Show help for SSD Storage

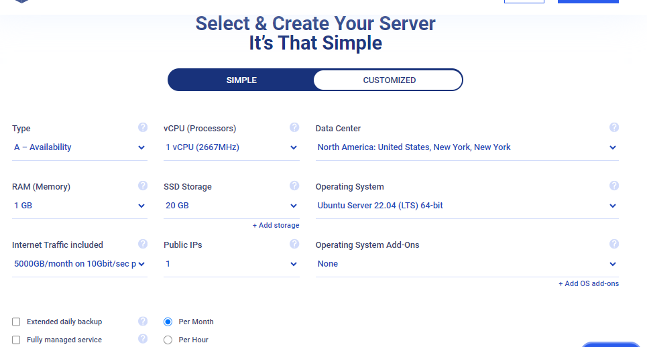pos(294,186)
